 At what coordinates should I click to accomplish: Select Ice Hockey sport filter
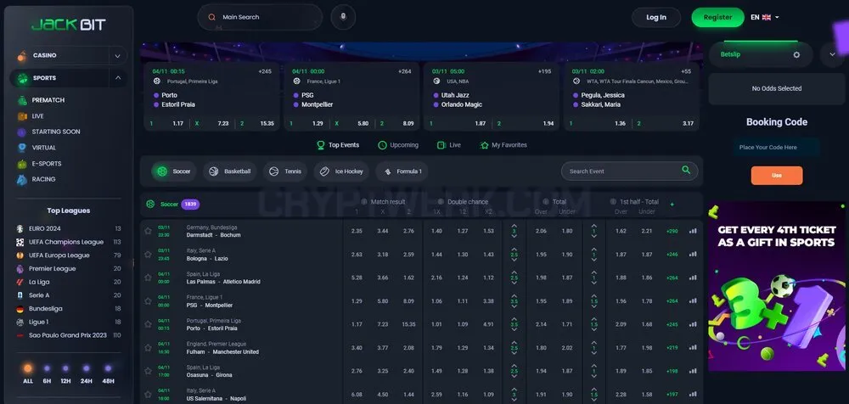(x=341, y=171)
